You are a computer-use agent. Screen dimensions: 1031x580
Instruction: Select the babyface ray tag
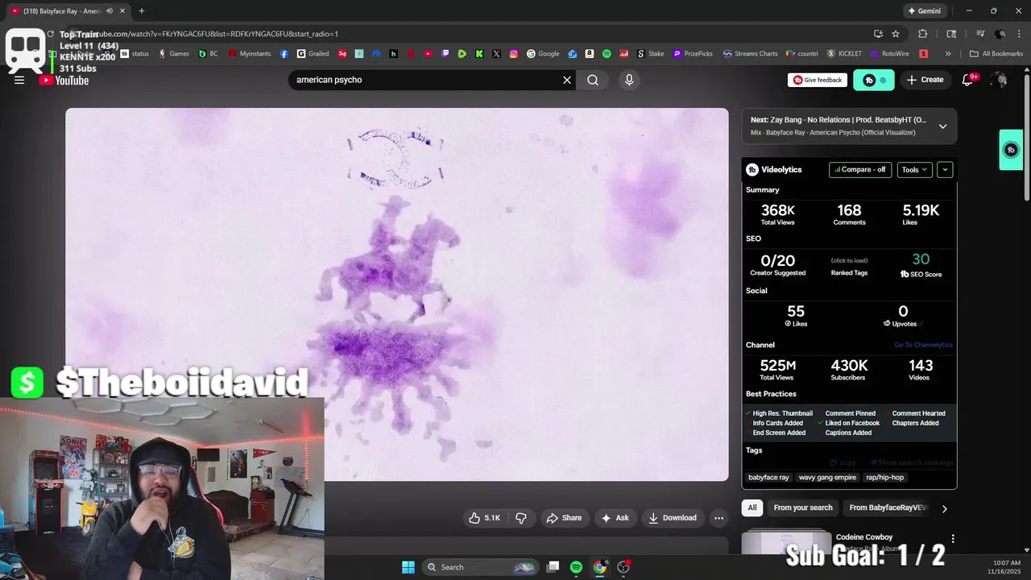point(768,477)
